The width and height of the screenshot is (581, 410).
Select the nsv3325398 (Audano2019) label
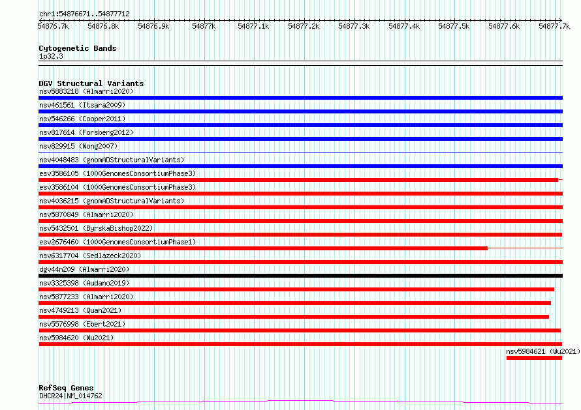[x=84, y=283]
